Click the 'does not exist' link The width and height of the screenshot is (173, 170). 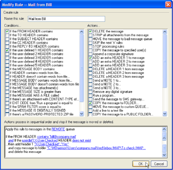tap(82, 141)
